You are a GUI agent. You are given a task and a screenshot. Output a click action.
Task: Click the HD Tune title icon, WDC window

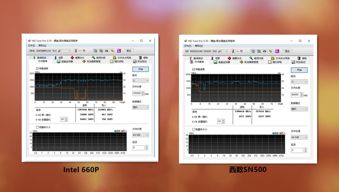pyautogui.click(x=186, y=41)
